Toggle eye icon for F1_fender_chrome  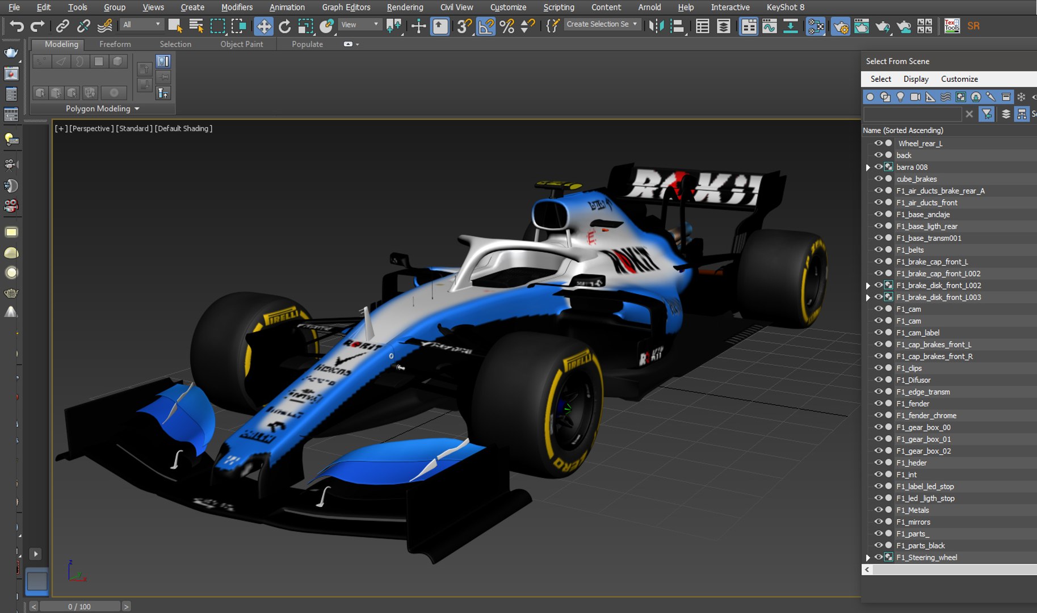coord(878,415)
